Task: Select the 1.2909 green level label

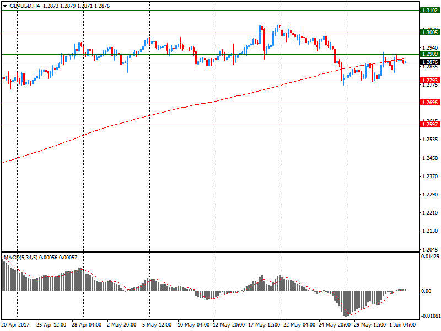Action: (x=430, y=54)
